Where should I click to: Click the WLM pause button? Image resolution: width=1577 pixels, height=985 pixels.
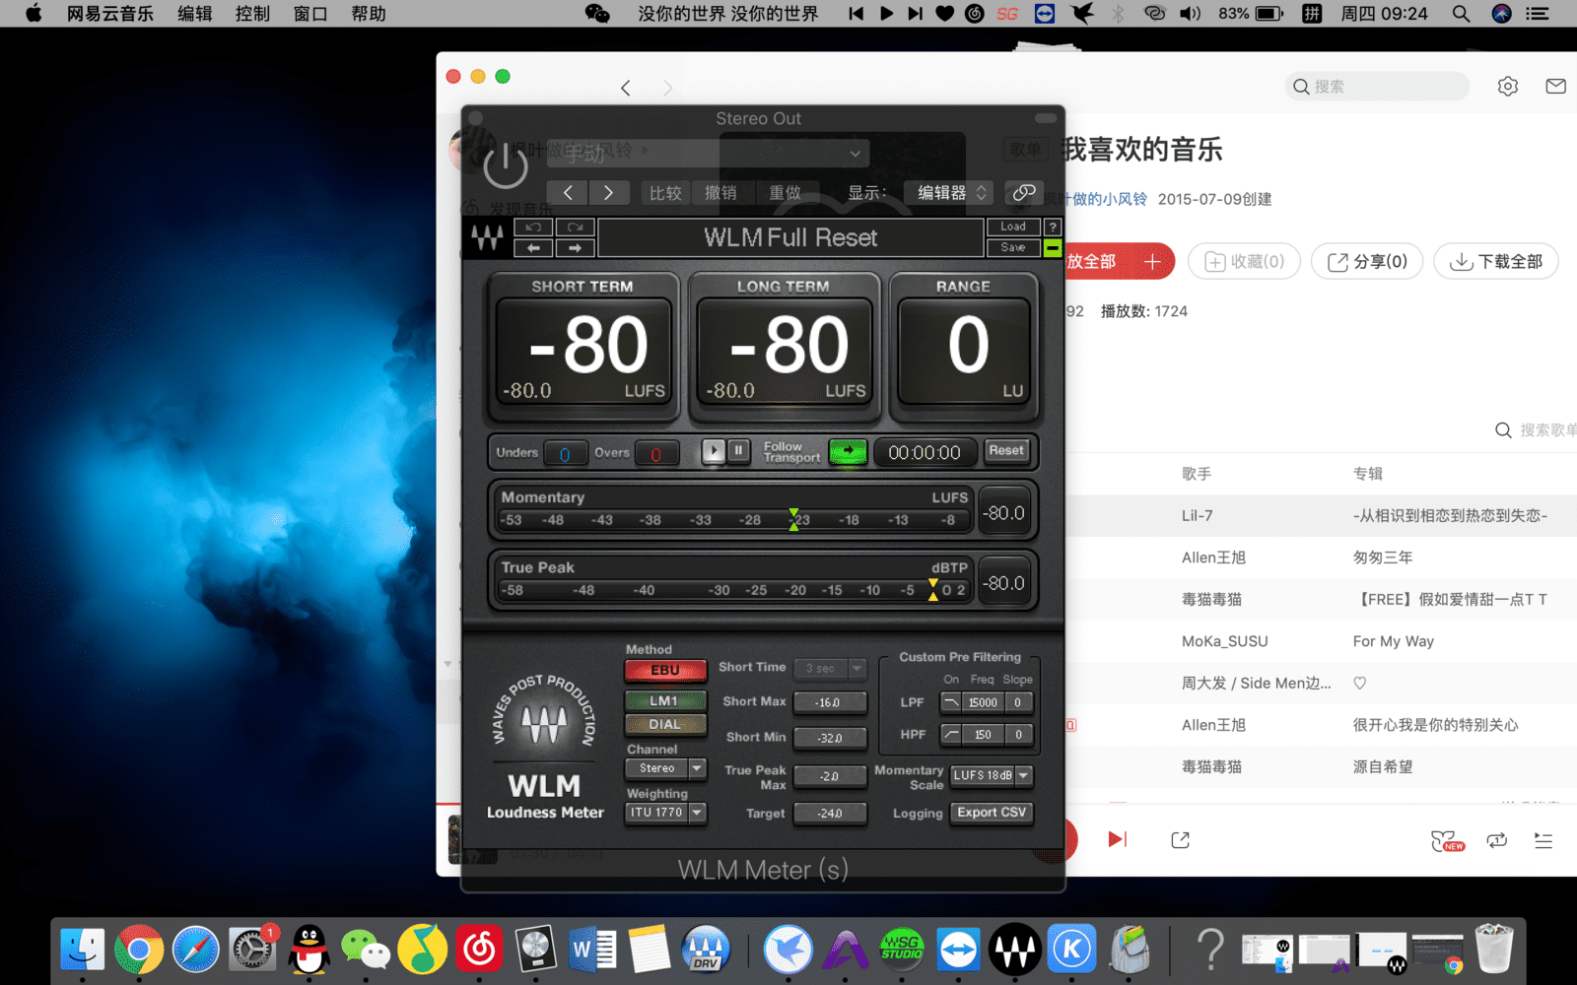pyautogui.click(x=738, y=451)
